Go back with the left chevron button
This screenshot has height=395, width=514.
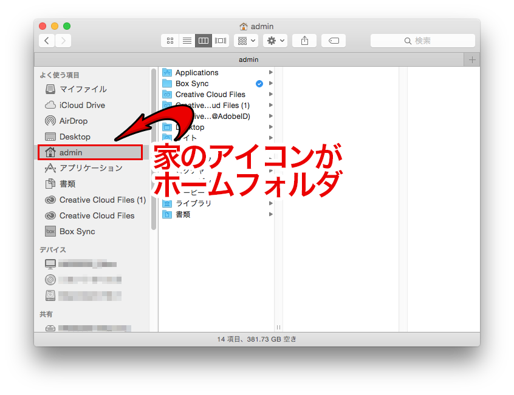click(47, 41)
